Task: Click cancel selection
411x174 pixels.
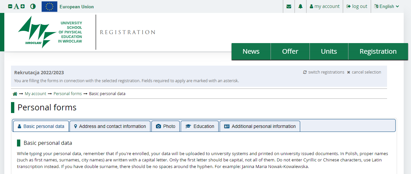Action: click(364, 72)
